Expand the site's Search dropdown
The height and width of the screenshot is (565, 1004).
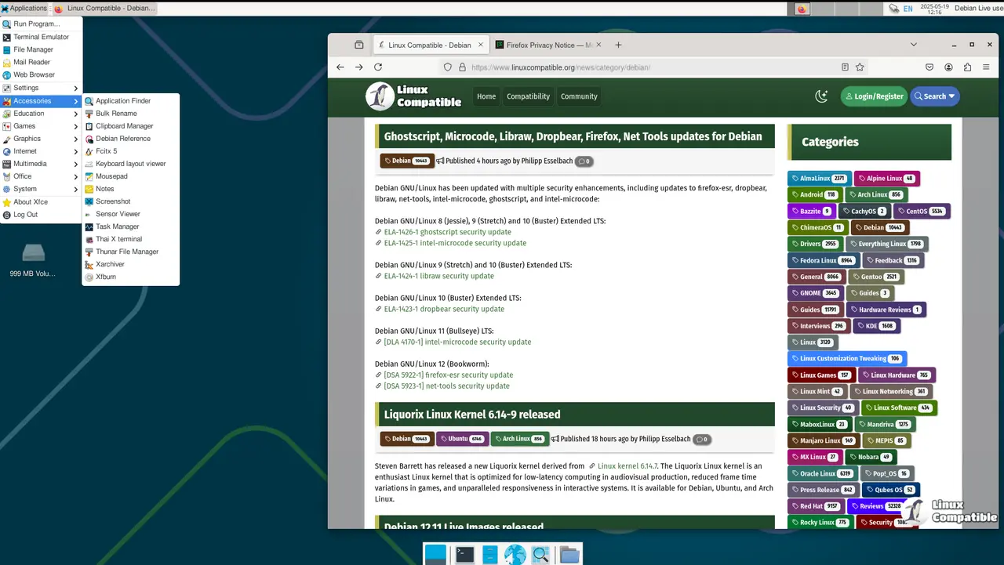coord(934,96)
